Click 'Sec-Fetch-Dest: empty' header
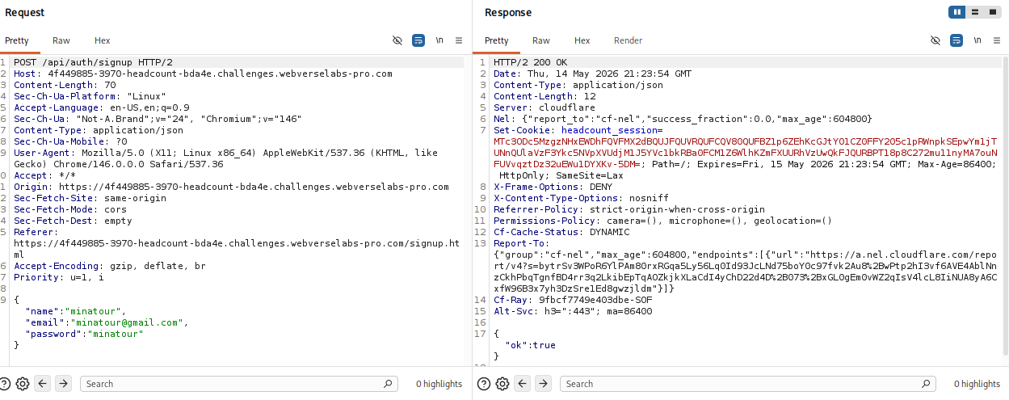 pyautogui.click(x=73, y=221)
